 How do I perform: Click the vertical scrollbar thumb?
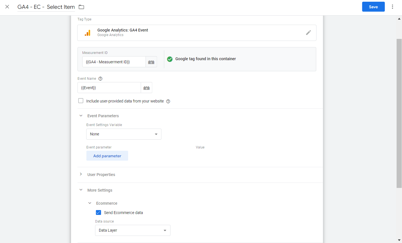(399, 113)
